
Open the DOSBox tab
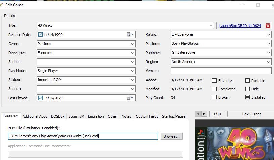click(58, 116)
